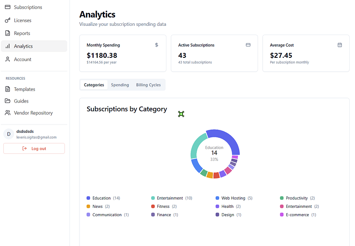Screen dimensions: 355x246
Task: Click the Guides folder icon
Action: (7, 101)
